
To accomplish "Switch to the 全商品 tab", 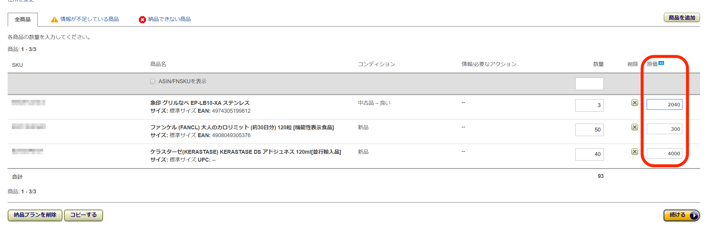I will 23,19.
